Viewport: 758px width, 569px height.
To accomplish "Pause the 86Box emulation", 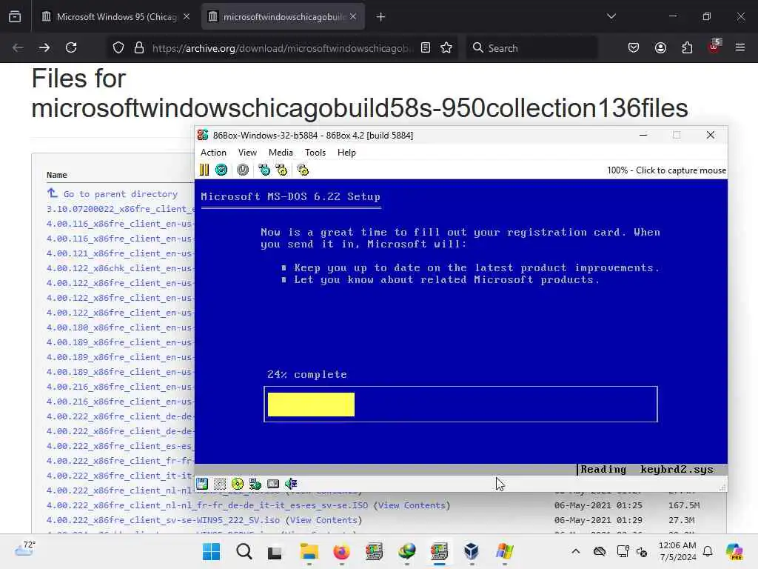I will click(204, 170).
